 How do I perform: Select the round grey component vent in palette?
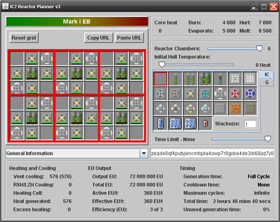[220, 94]
